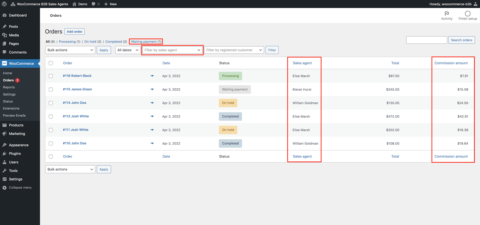Preview order #112 Josh White eye icon
480x225 pixels.
[152, 116]
